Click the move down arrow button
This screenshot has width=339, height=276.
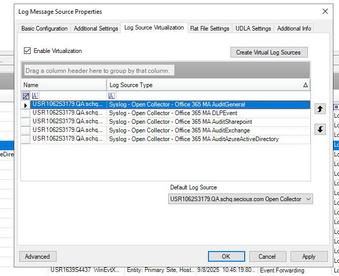click(x=320, y=129)
